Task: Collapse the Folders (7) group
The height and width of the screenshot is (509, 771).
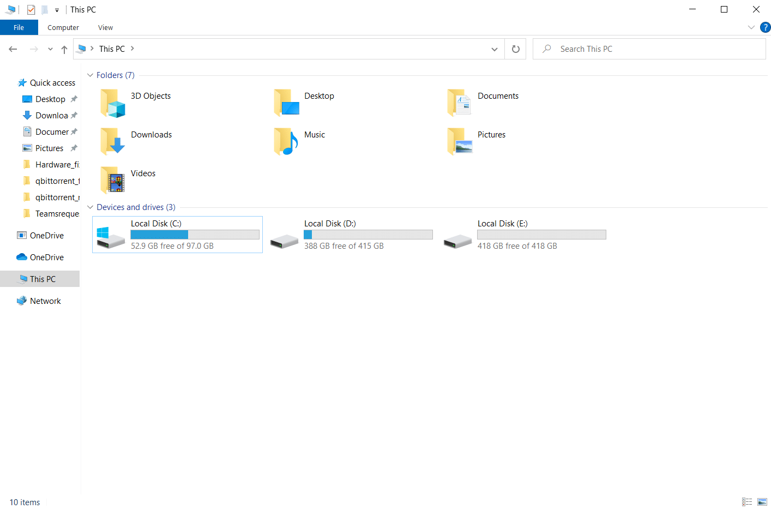Action: (91, 75)
